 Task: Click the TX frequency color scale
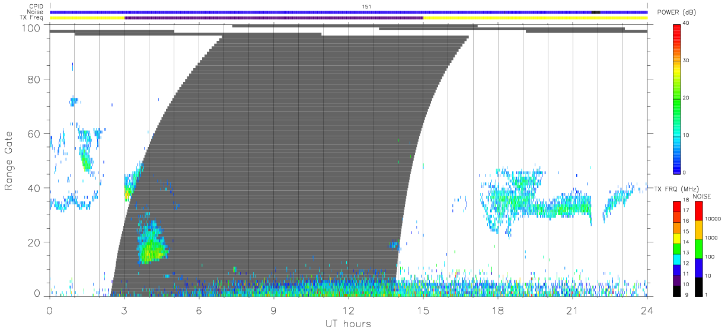pyautogui.click(x=676, y=249)
